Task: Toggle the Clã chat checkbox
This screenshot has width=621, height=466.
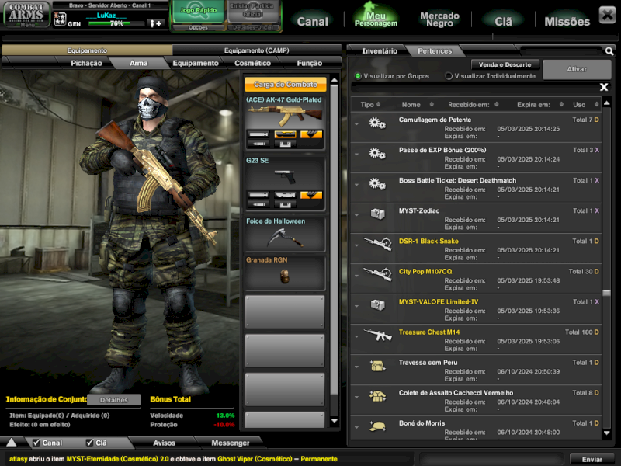Action: 89,443
